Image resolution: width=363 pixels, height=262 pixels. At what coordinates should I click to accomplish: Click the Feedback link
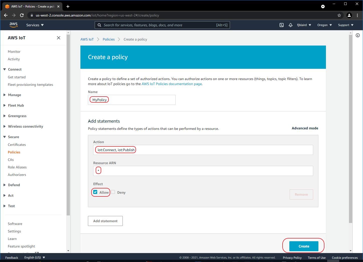coord(12,257)
